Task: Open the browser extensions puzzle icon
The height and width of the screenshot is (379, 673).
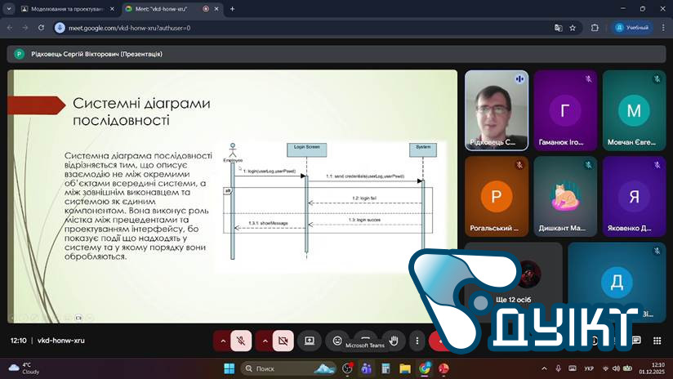Action: (594, 28)
